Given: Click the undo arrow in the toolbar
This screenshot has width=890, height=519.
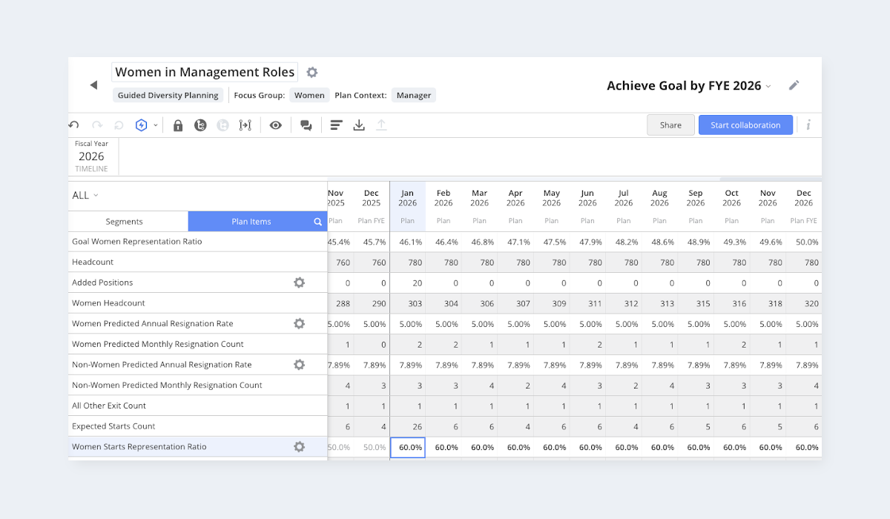Looking at the screenshot, I should pyautogui.click(x=73, y=125).
